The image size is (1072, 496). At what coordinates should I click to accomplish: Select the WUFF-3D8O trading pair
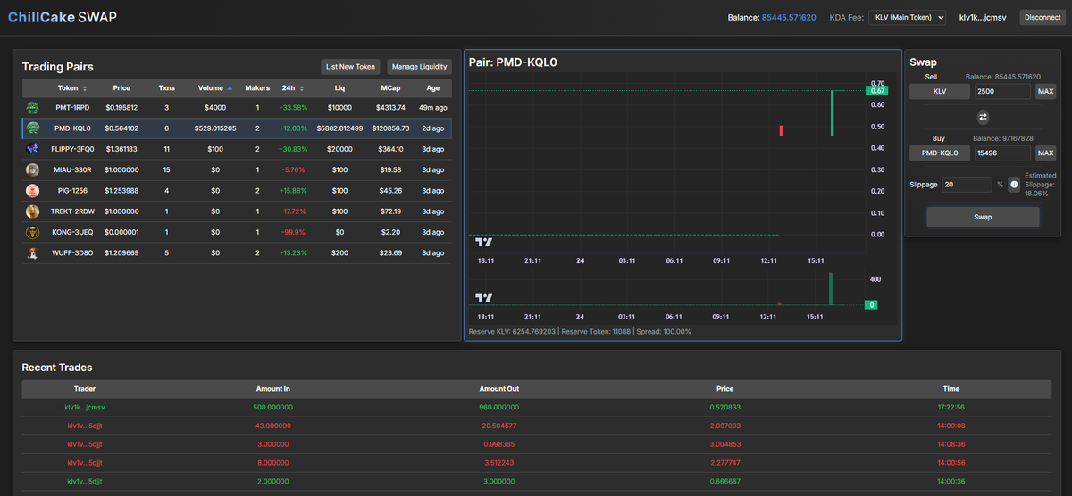[237, 253]
